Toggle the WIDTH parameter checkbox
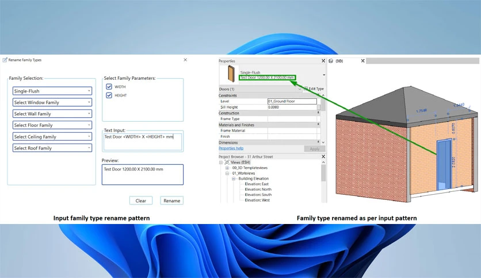 tap(109, 87)
